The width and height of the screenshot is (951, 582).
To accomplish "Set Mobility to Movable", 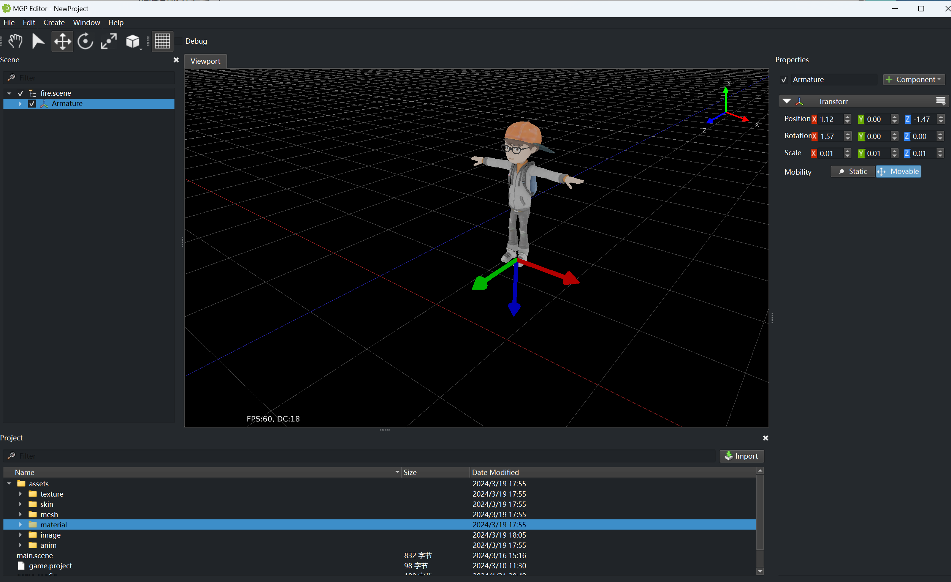I will (899, 172).
